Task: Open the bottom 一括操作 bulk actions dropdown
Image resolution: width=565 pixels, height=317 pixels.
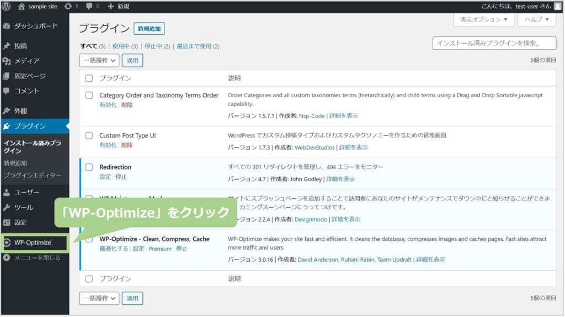Action: point(99,298)
